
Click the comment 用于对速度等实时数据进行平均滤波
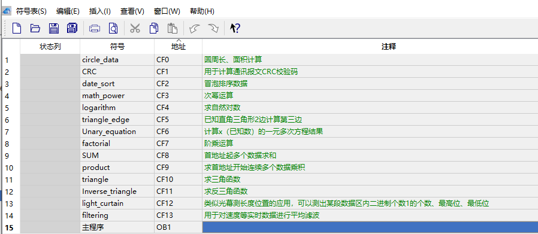point(262,215)
